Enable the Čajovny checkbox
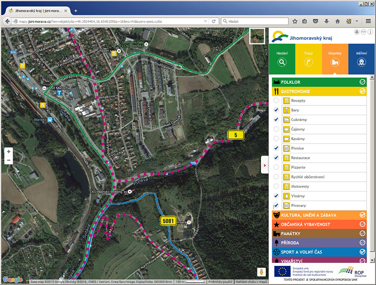This screenshot has height=285, width=376. coord(276,129)
